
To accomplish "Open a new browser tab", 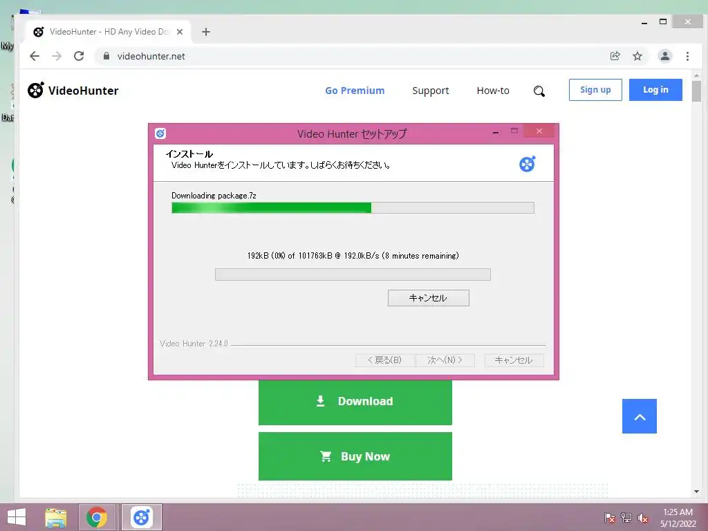I will [206, 32].
